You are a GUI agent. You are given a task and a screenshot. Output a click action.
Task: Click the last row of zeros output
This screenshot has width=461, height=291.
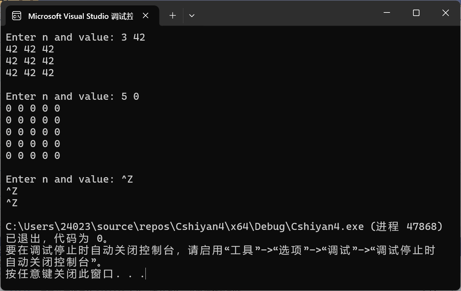(33, 156)
